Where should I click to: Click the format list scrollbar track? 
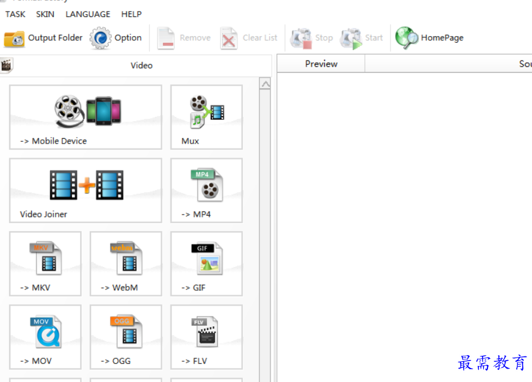[x=265, y=236]
